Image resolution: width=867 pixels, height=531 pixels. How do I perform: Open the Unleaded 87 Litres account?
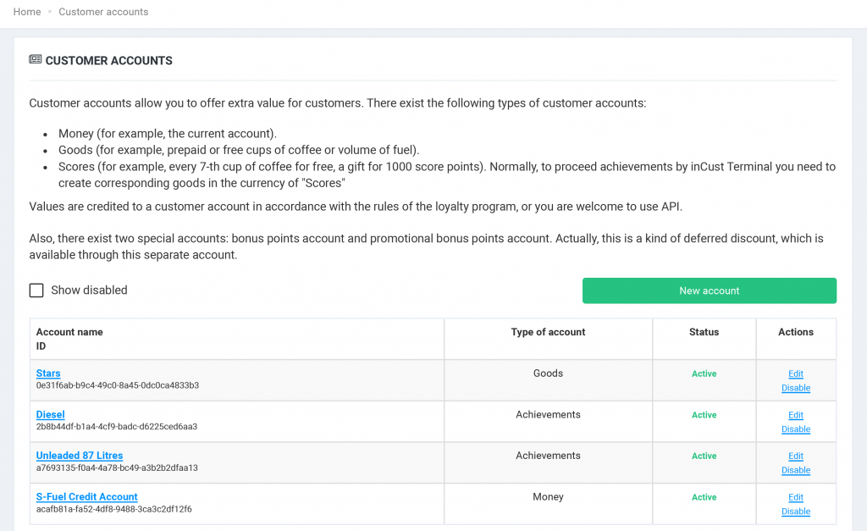pos(79,455)
